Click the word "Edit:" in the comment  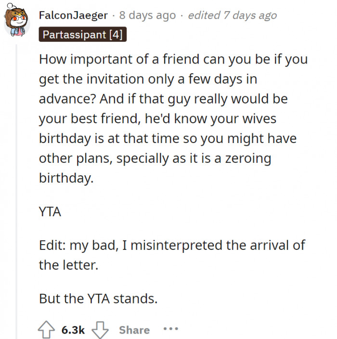52,245
